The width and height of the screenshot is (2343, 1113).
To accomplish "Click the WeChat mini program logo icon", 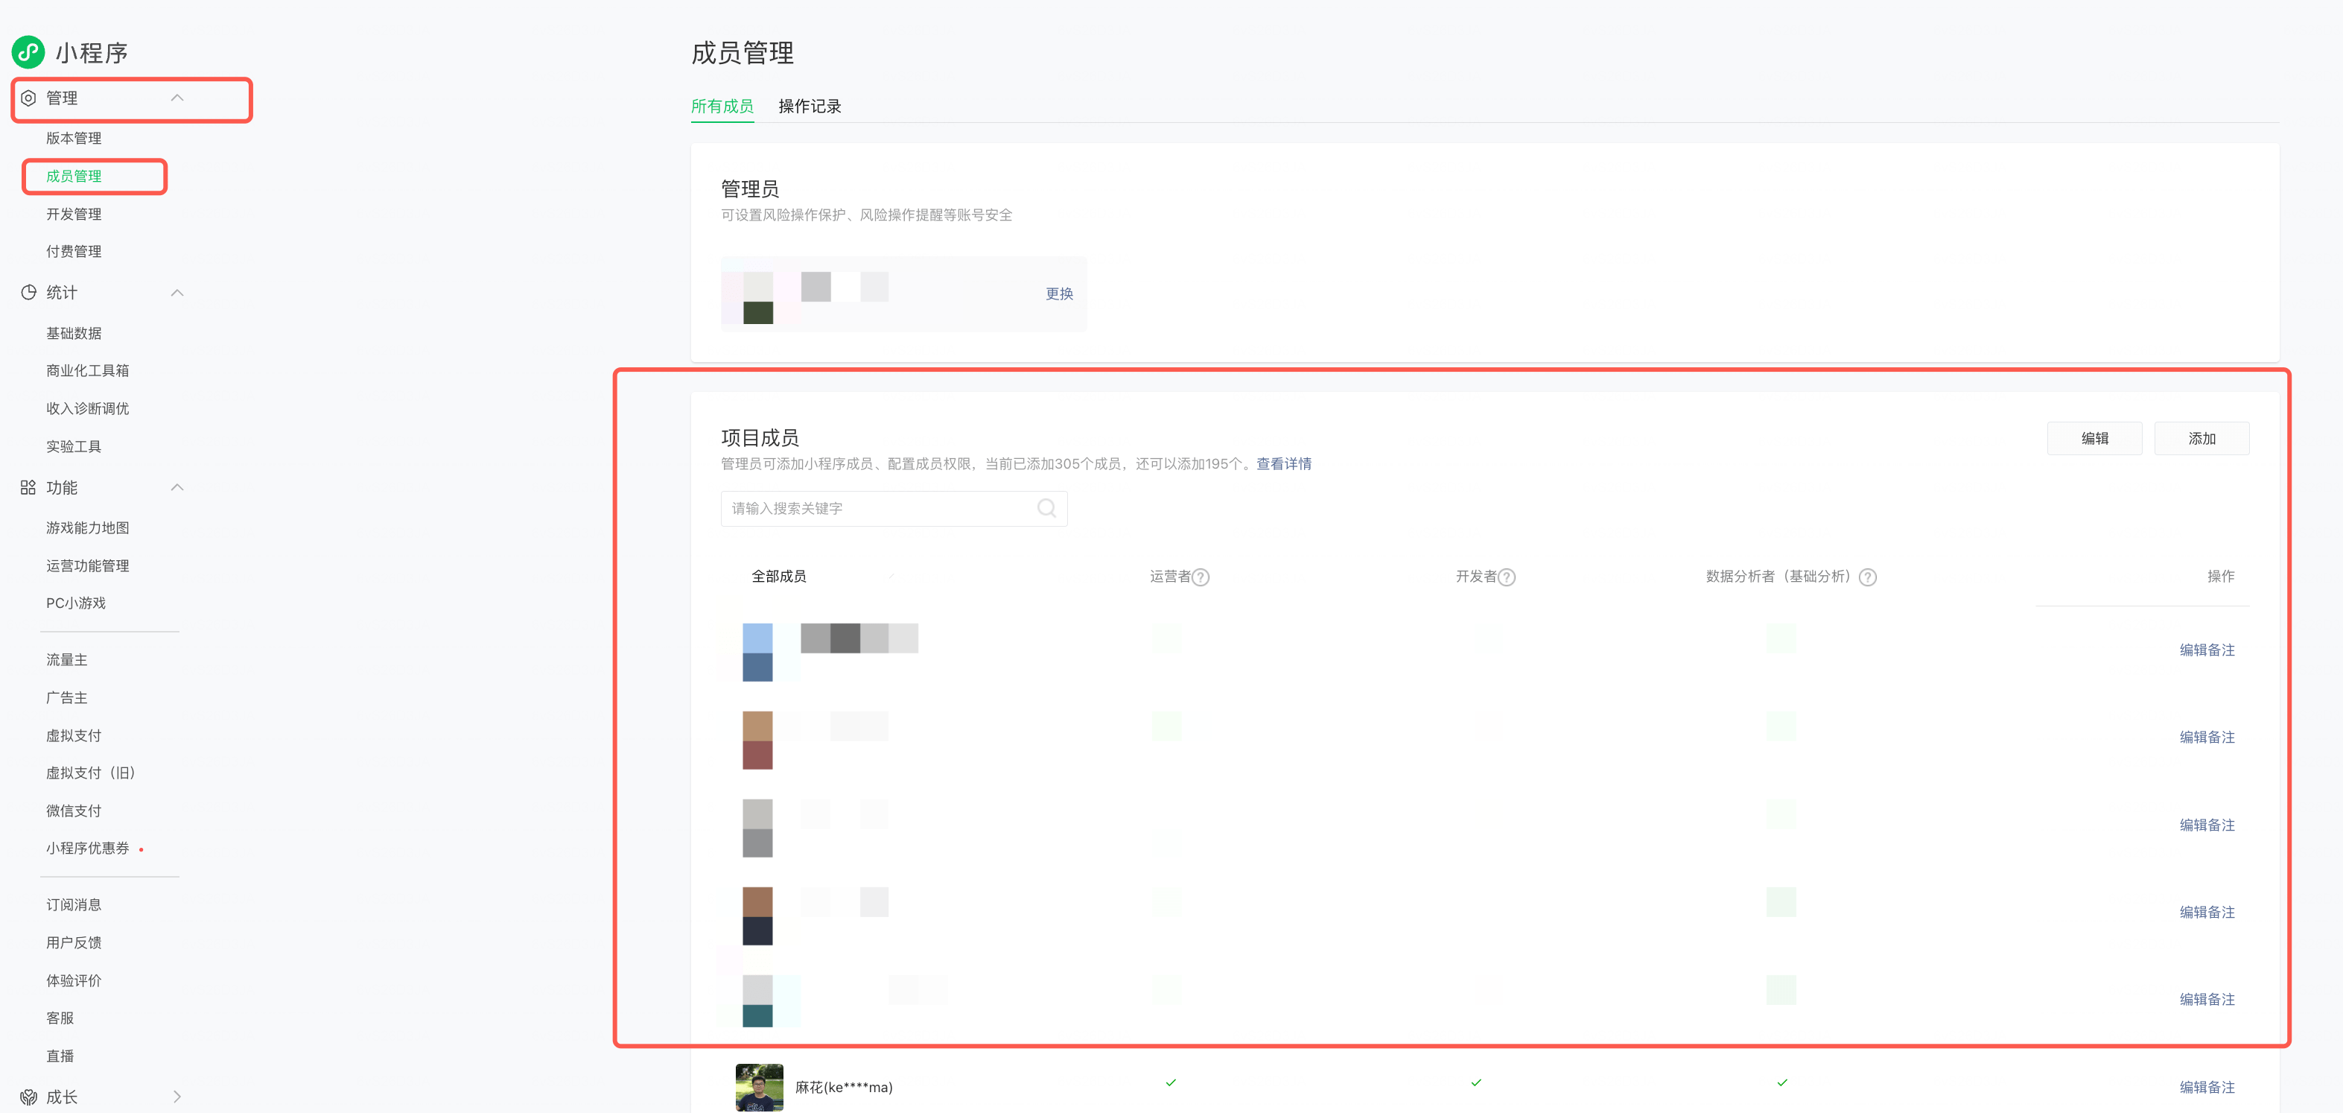I will point(28,52).
